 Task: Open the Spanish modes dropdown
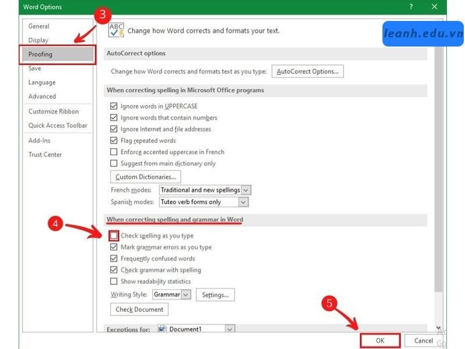204,202
